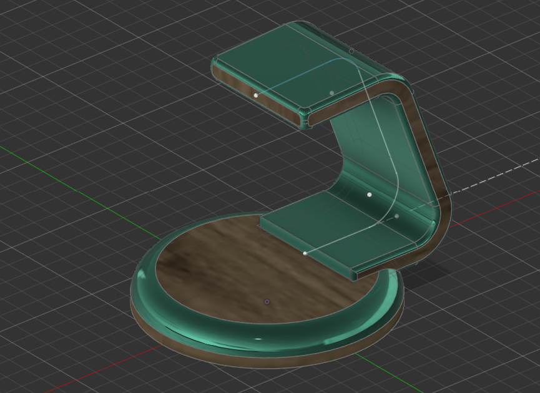Click the gray point on the top plate surface

(x=331, y=93)
